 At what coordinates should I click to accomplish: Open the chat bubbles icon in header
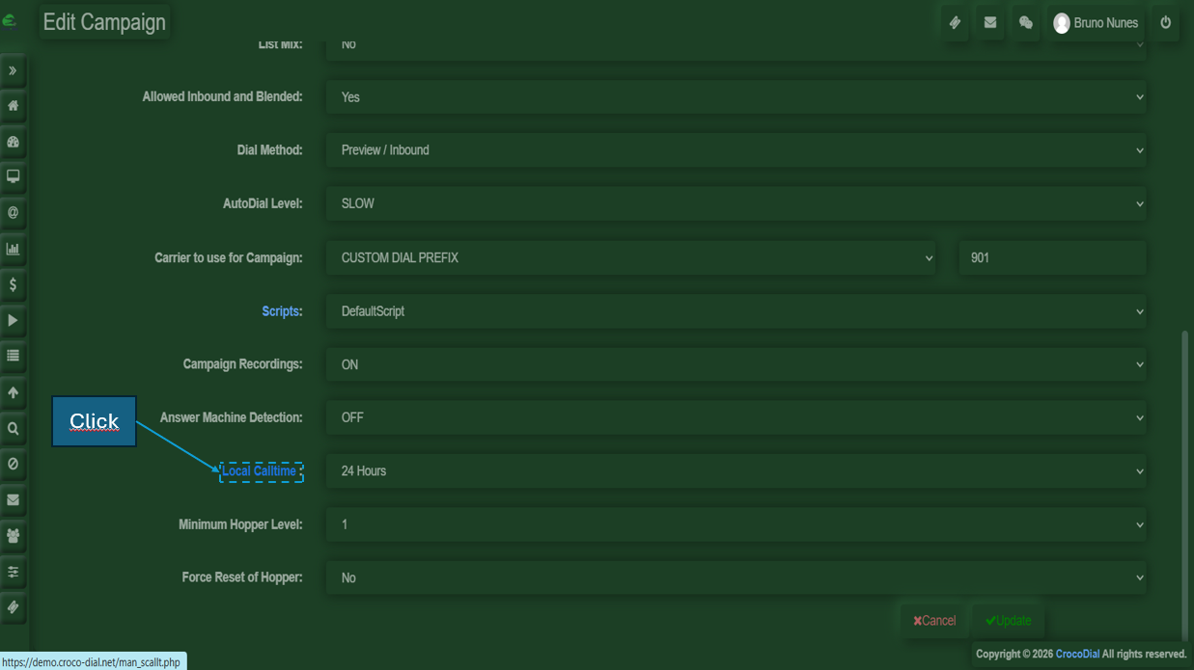[x=1026, y=23]
